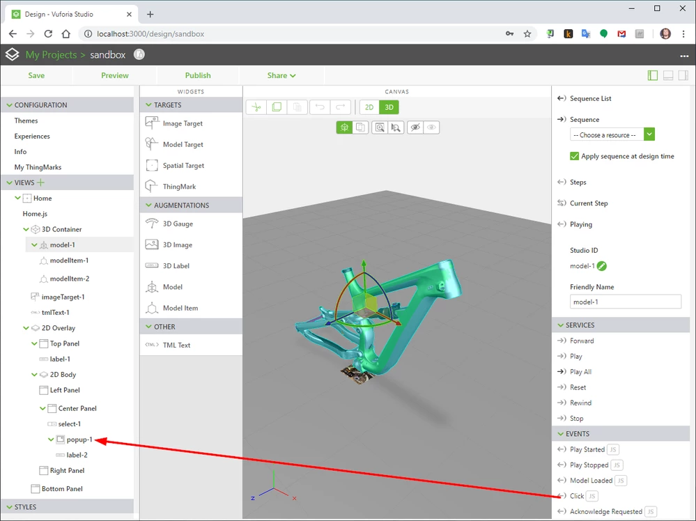Edit Studio ID with pencil icon

click(601, 266)
